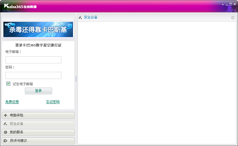Switch to the 安全必备 tab in right panel
This screenshot has height=146, width=238.
(x=91, y=18)
